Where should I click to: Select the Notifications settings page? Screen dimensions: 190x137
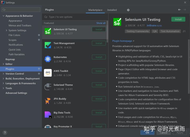pyautogui.click(x=16, y=45)
